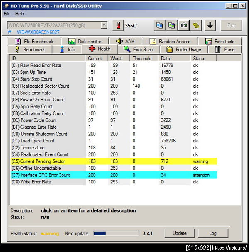This screenshot has height=252, width=249.
Task: Select the Unsafe Shutdown Count row
Action: click(x=114, y=134)
